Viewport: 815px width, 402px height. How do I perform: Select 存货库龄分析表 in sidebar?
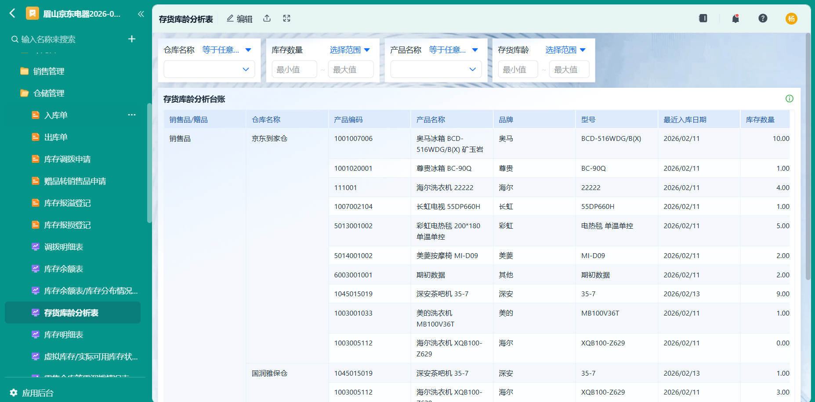click(72, 312)
